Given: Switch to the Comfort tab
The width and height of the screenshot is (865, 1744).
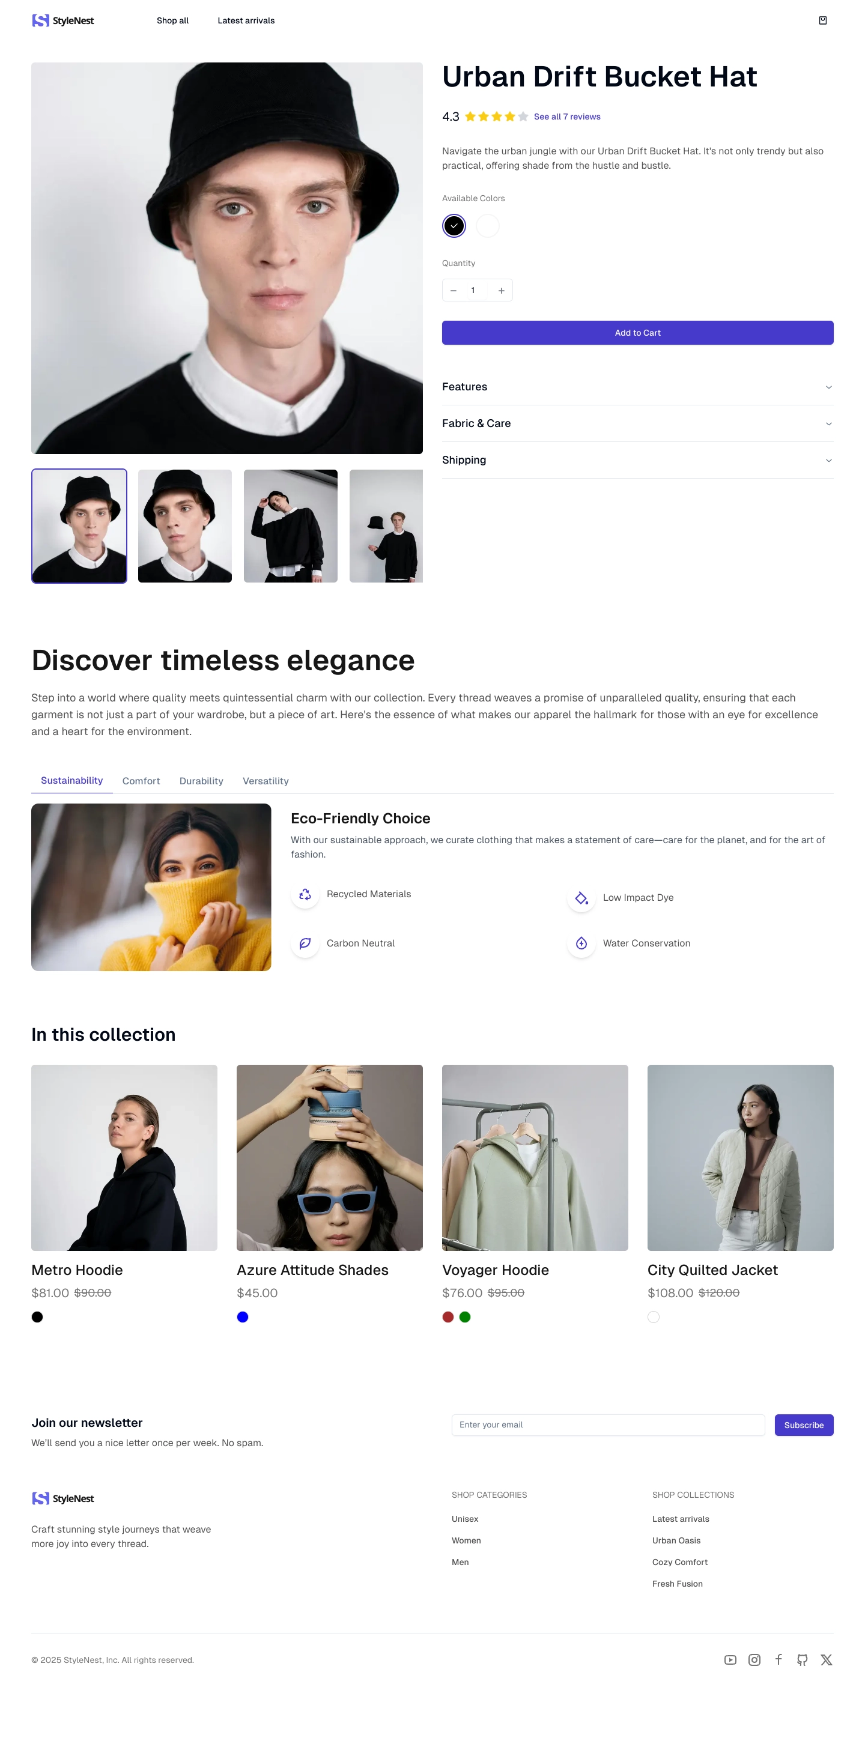Looking at the screenshot, I should point(141,781).
